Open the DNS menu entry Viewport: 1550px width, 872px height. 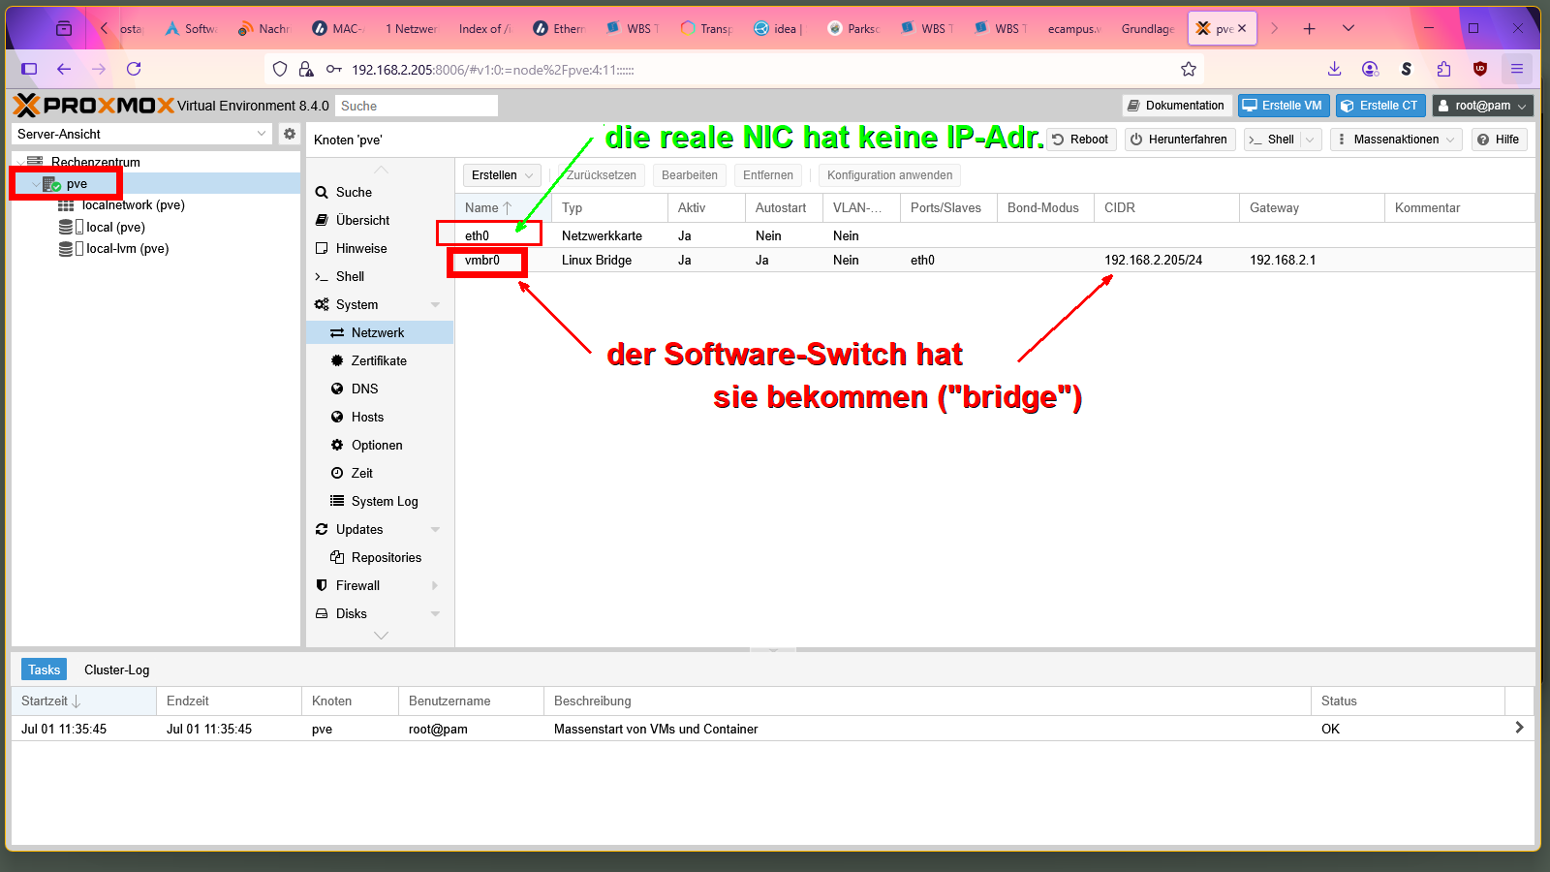(364, 389)
